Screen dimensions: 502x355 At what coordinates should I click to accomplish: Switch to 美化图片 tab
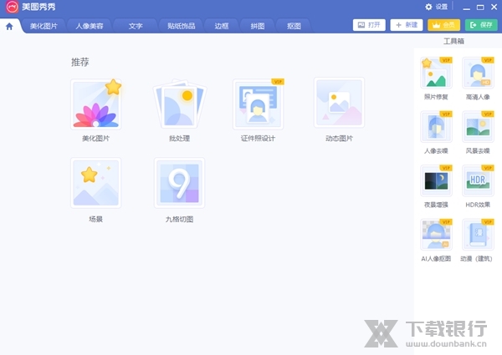click(x=44, y=26)
